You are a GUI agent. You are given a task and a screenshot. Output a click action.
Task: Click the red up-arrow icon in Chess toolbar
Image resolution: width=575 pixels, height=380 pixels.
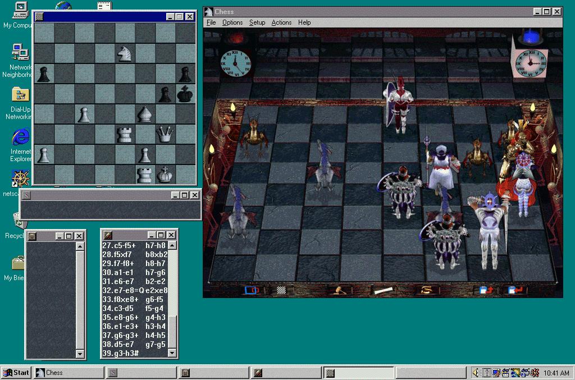click(486, 290)
